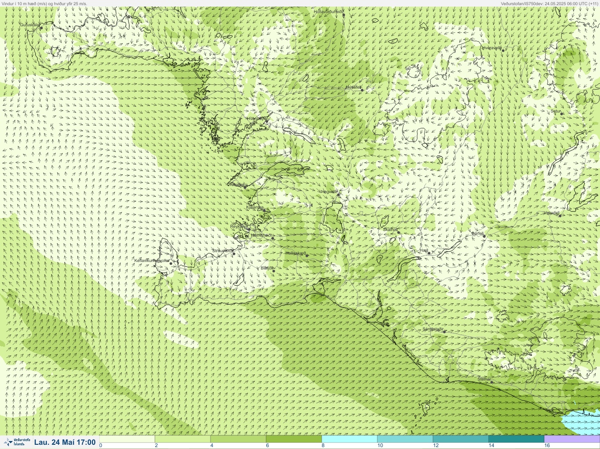Click the model run timestamp "24.05.2025 06:00 UTC"

[x=566, y=3]
